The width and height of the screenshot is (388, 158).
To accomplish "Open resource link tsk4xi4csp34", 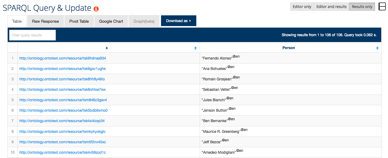I will tap(62, 121).
